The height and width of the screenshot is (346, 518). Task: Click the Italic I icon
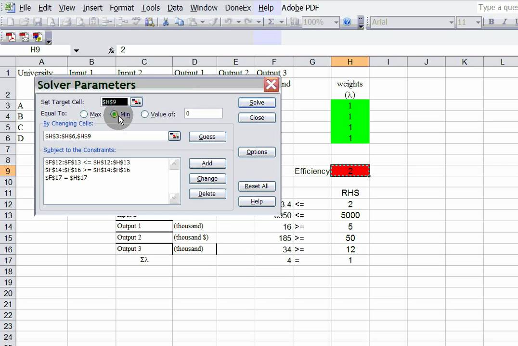505,22
